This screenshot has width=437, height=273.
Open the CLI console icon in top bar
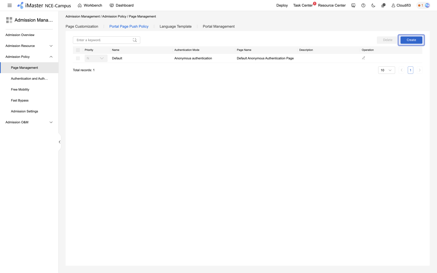point(353,5)
